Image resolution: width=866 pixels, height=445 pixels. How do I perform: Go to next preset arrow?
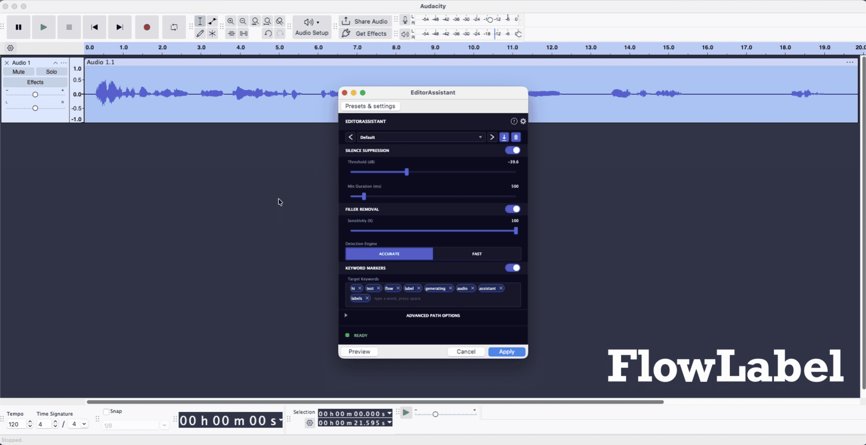coord(492,137)
